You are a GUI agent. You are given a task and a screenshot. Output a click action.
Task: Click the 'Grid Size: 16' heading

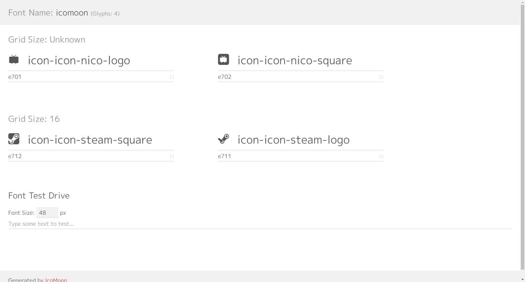coord(34,119)
